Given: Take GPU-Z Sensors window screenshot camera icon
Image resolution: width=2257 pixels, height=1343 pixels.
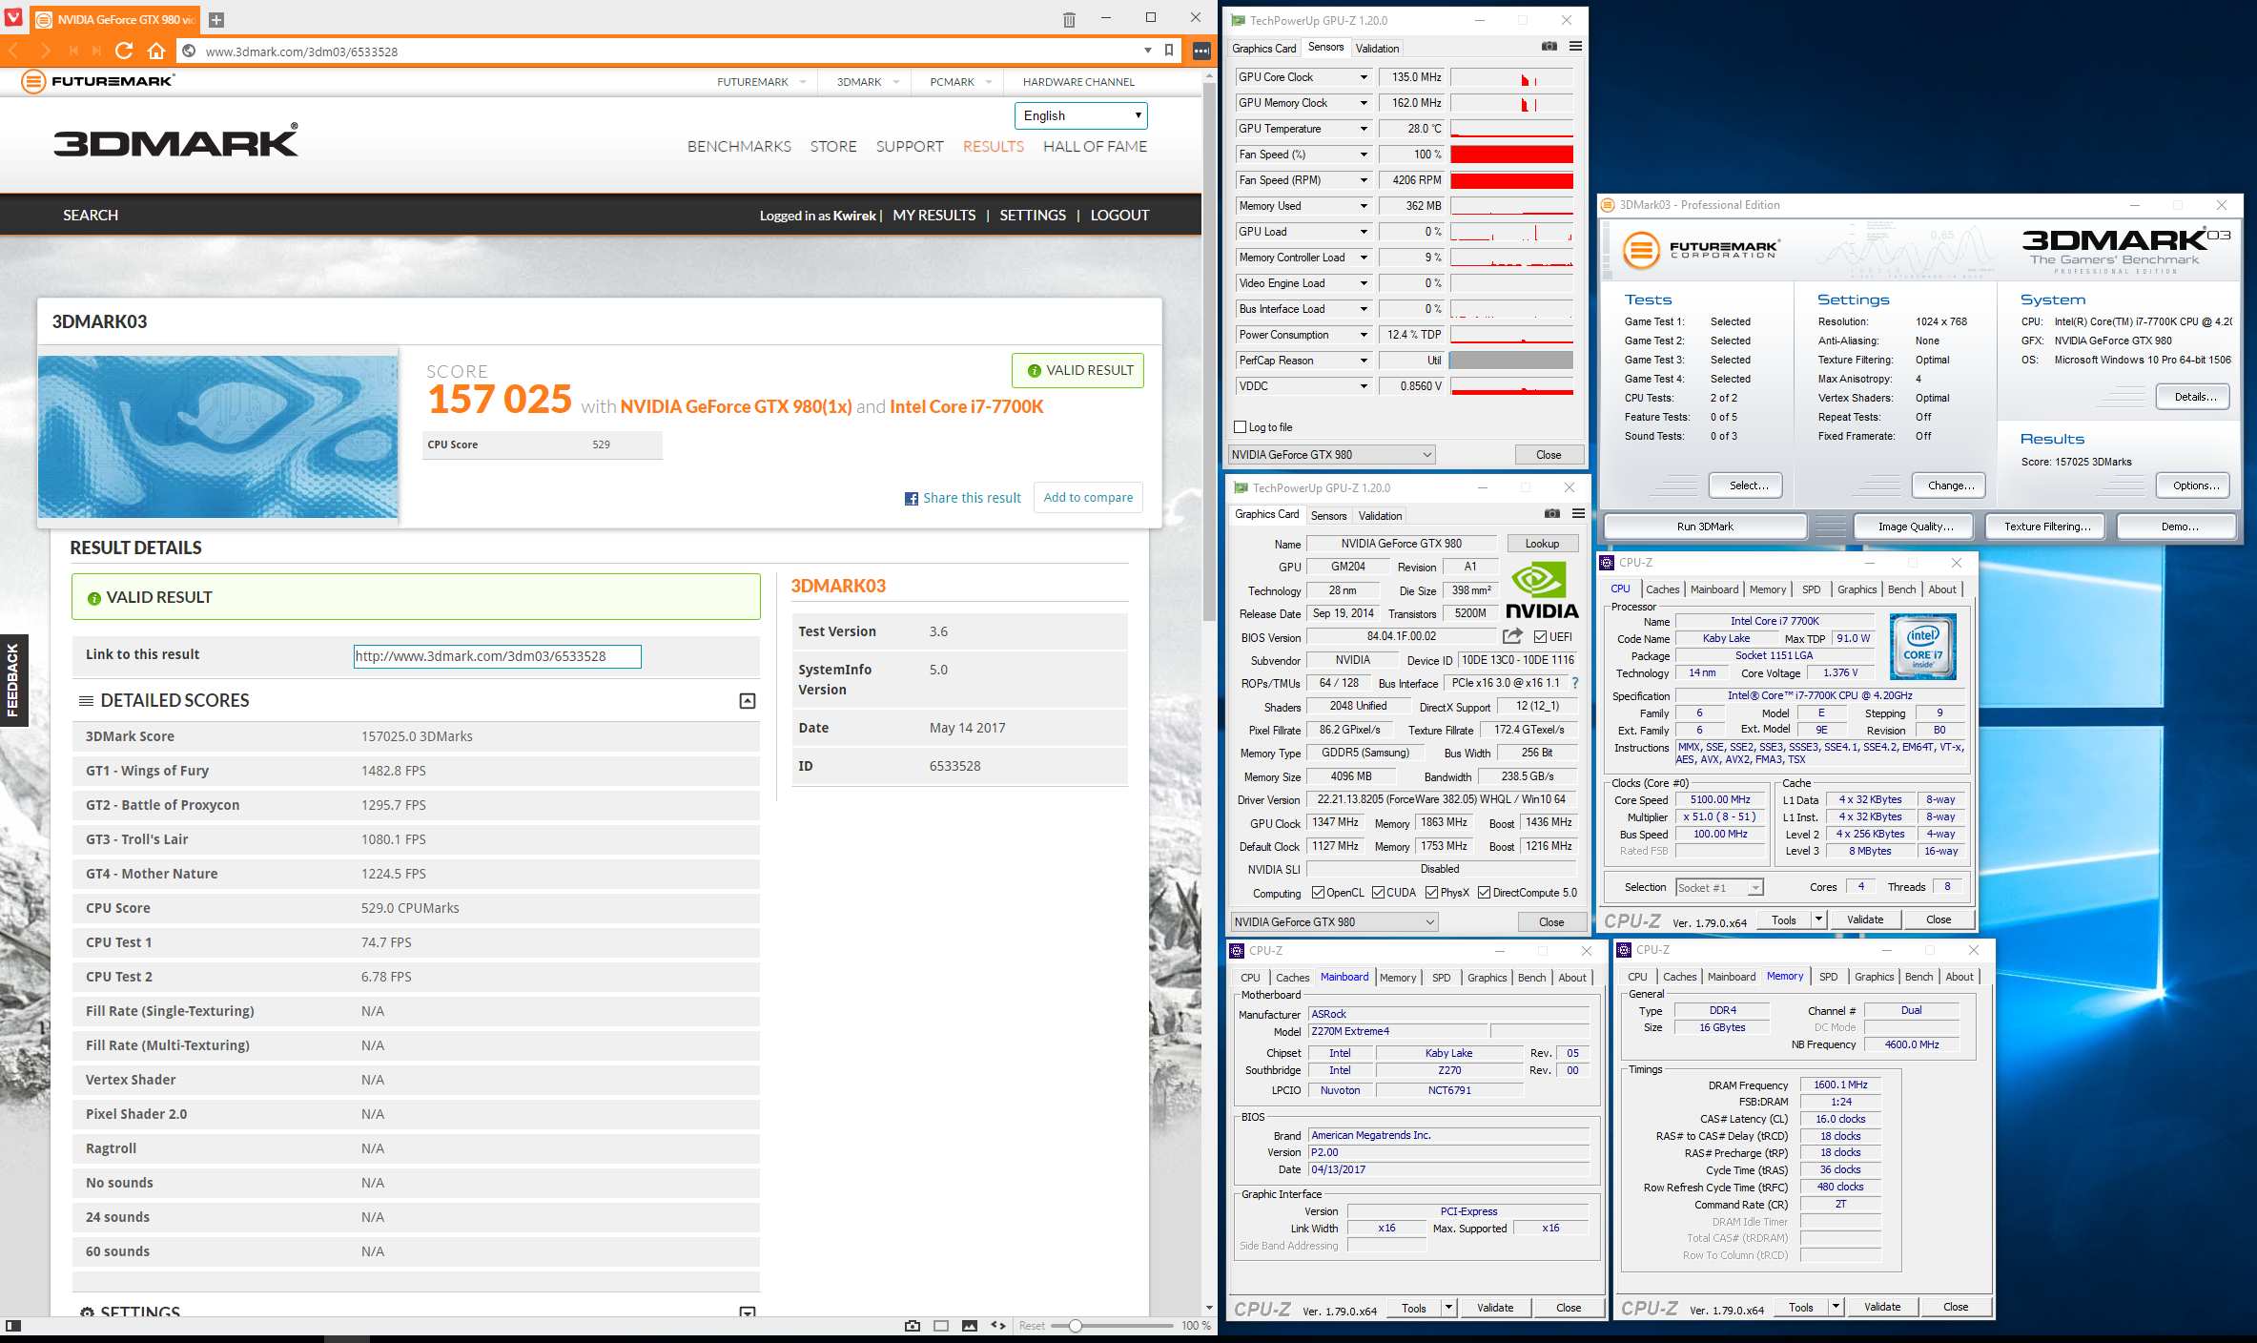Looking at the screenshot, I should (x=1549, y=46).
